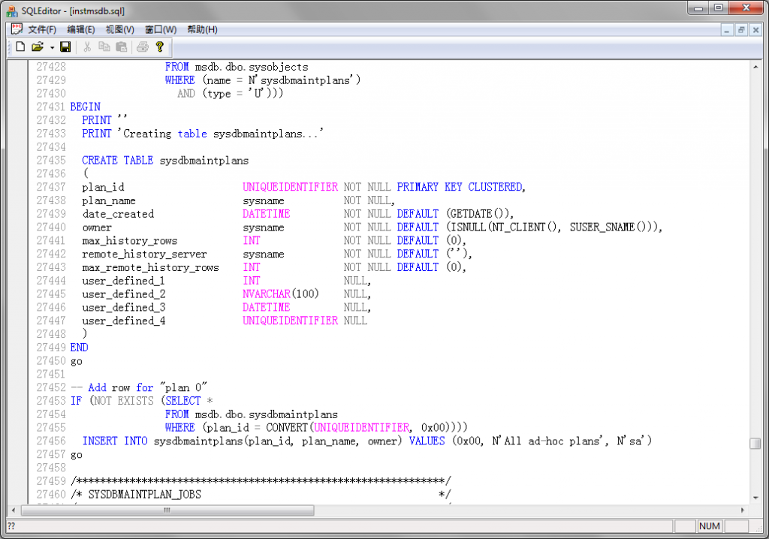Click msdb.dbo.sysobjects on line 27428
Viewport: 769px width, 539px height.
pyautogui.click(x=252, y=68)
